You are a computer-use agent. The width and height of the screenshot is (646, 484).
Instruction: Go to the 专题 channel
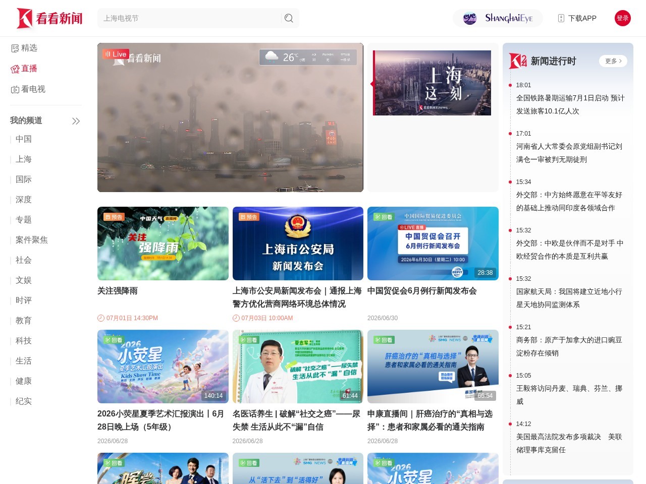click(x=24, y=220)
